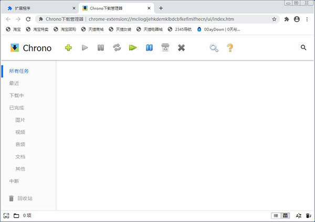
Task: Select 所有任务 in the sidebar
Action: click(19, 71)
